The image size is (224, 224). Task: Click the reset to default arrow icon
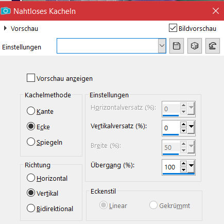213,46
